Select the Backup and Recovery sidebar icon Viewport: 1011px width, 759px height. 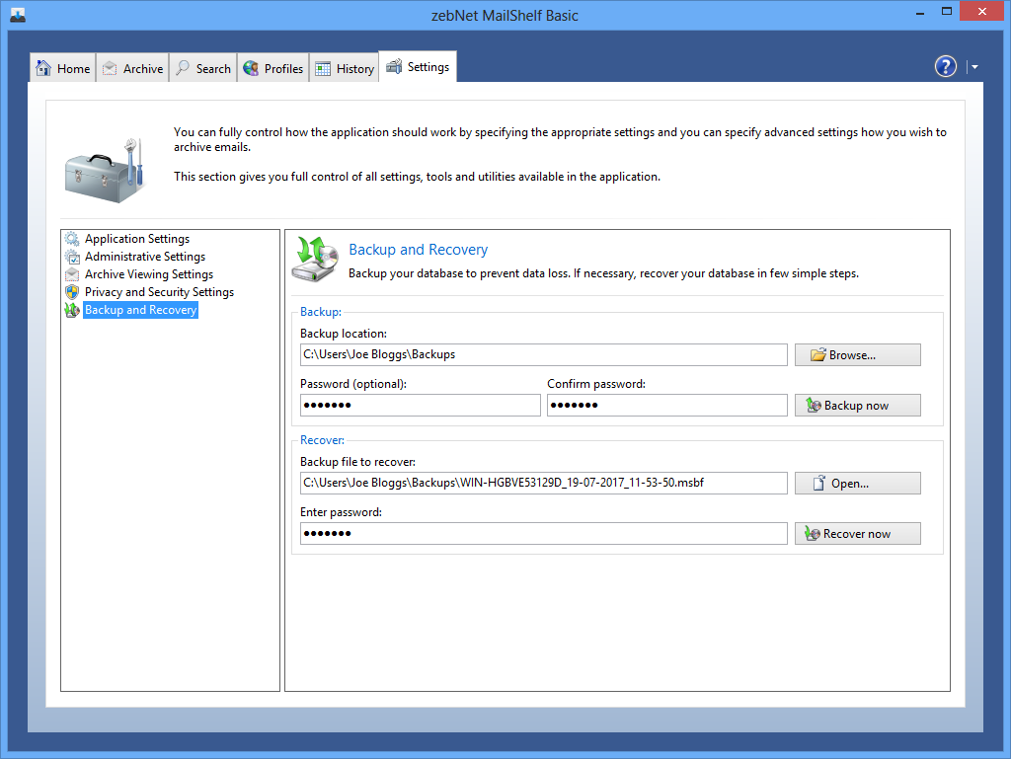click(x=72, y=310)
